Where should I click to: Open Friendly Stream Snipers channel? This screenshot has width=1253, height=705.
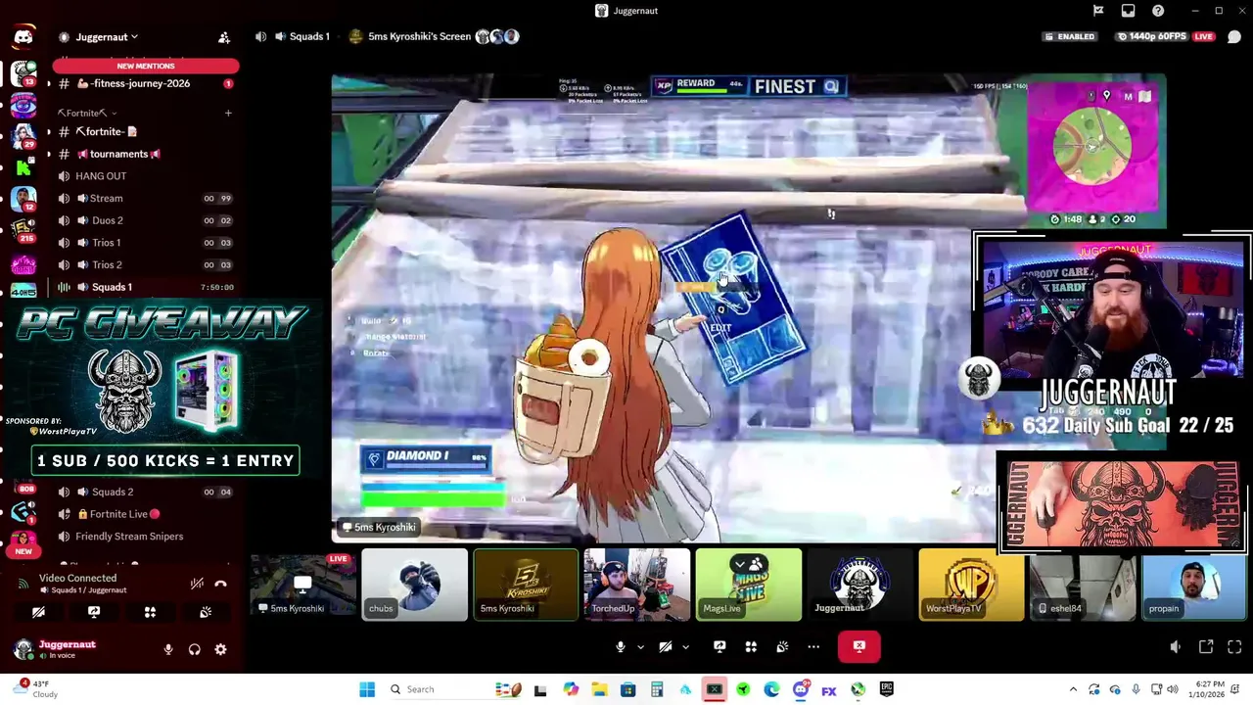[144, 537]
